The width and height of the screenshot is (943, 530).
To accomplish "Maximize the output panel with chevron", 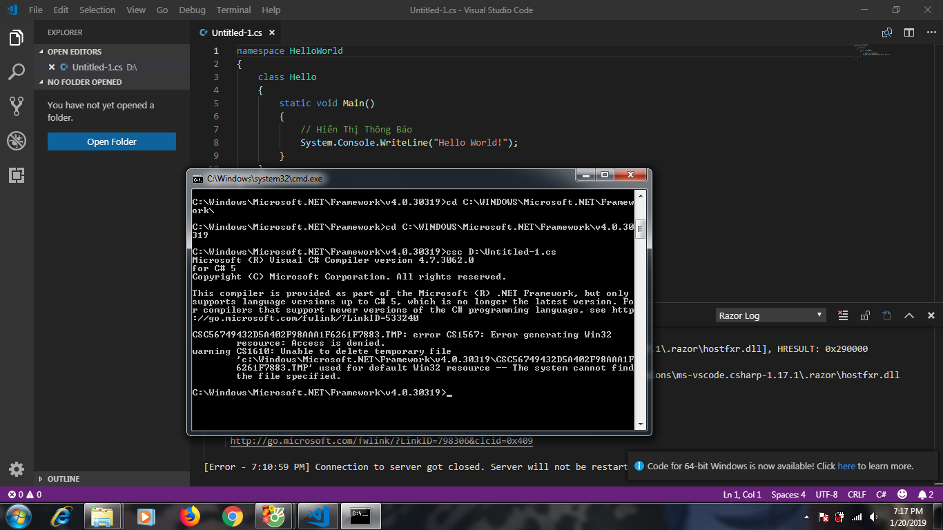I will click(909, 315).
